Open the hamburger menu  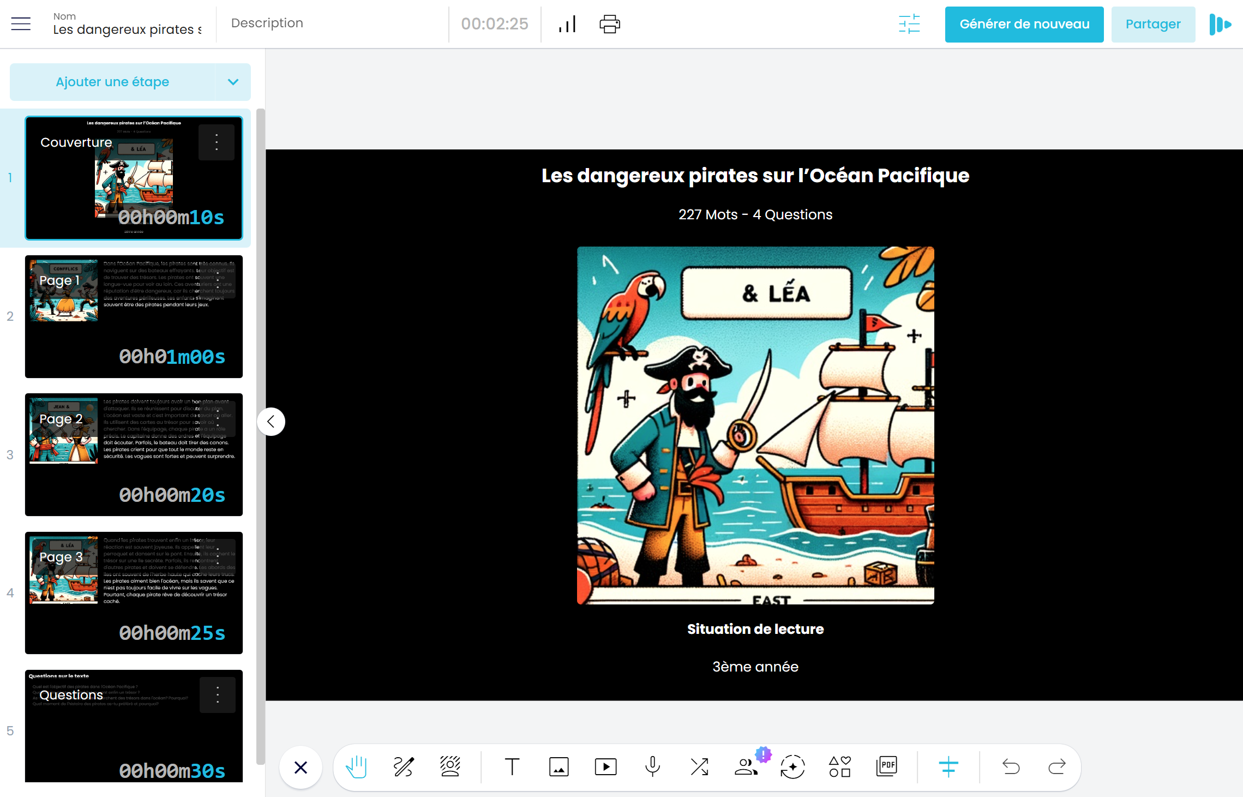point(21,23)
